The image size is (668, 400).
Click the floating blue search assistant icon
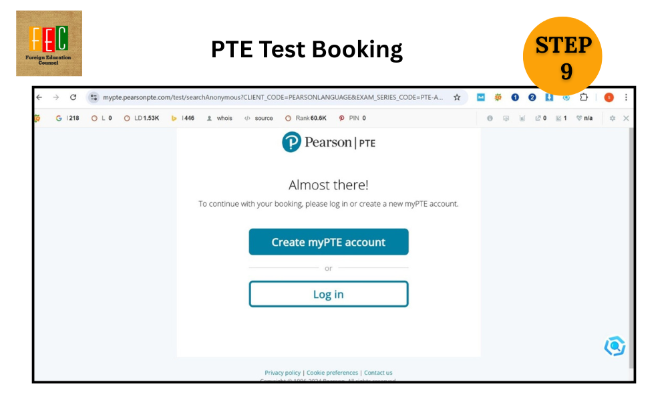click(615, 347)
